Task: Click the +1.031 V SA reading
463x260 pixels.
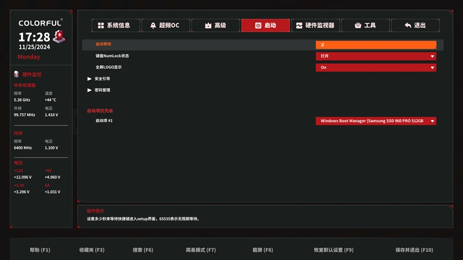Action: point(53,192)
